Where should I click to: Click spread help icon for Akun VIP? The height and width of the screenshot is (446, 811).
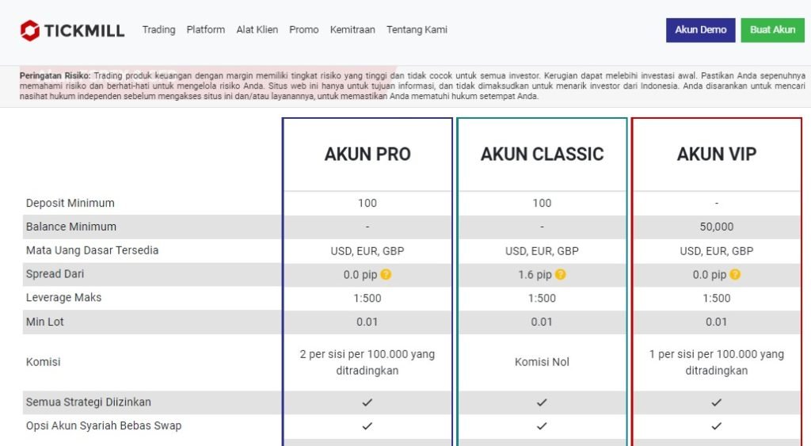coord(735,274)
